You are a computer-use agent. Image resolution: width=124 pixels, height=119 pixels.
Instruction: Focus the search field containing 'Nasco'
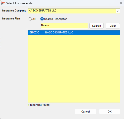click(x=64, y=26)
